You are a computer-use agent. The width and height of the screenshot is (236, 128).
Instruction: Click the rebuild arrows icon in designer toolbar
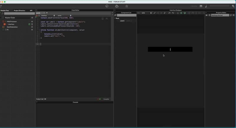165,13
